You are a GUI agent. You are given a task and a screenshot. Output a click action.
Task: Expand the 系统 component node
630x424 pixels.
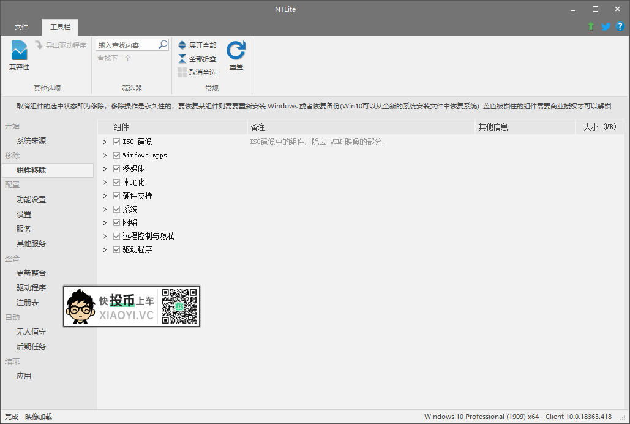105,210
